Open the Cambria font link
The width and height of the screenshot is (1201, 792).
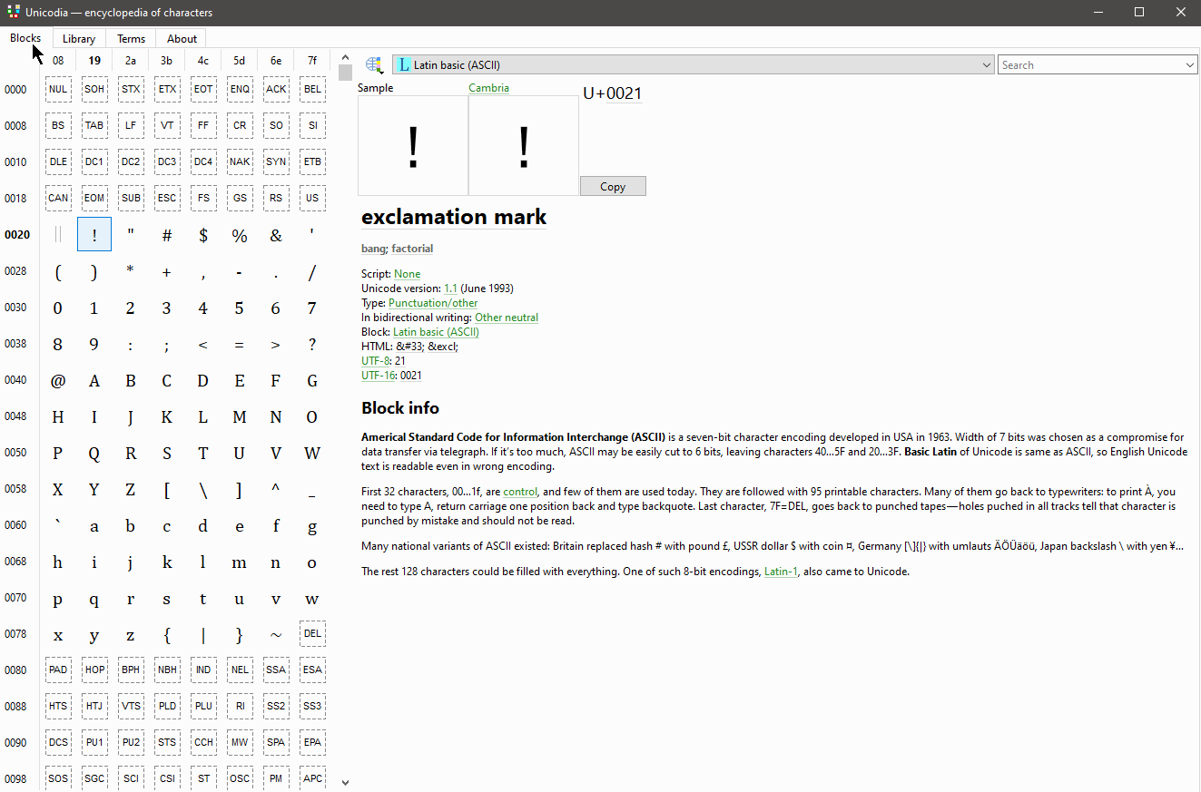488,88
